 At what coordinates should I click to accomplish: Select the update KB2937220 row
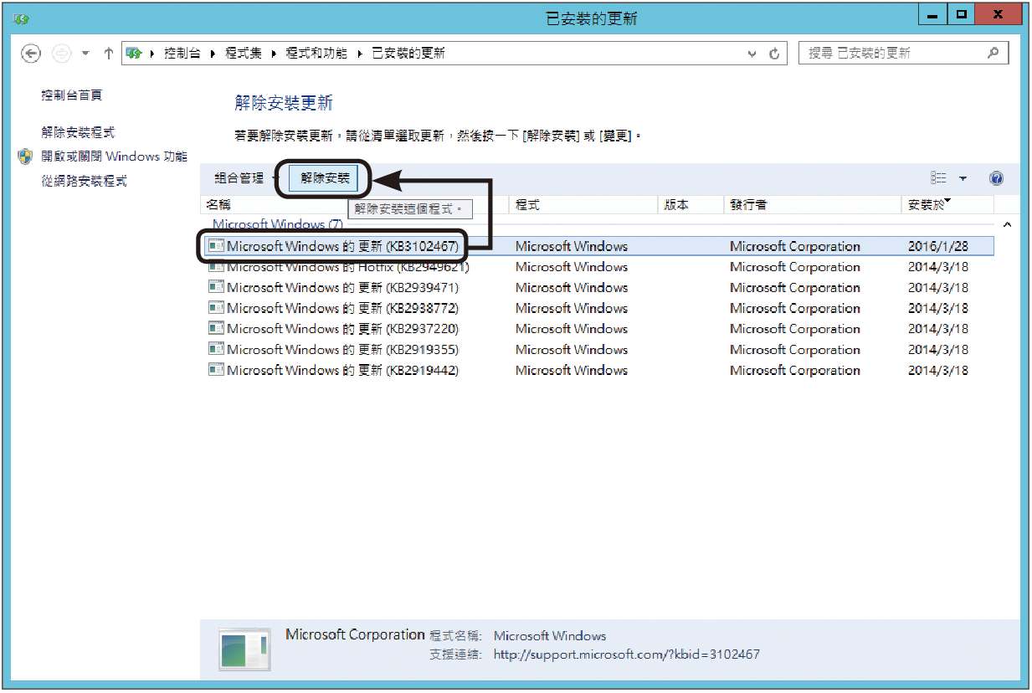click(600, 329)
